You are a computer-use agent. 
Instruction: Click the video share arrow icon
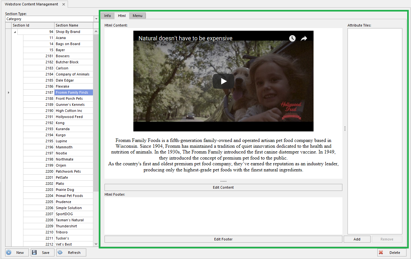click(304, 38)
